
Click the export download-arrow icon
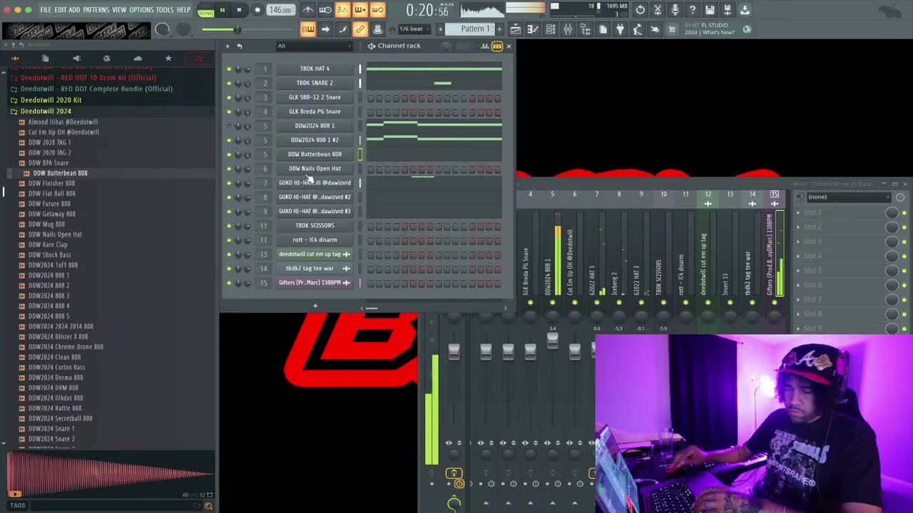pos(745,10)
